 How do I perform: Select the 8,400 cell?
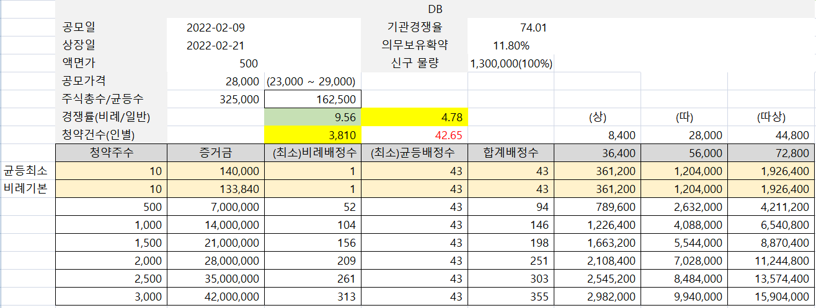(x=598, y=135)
